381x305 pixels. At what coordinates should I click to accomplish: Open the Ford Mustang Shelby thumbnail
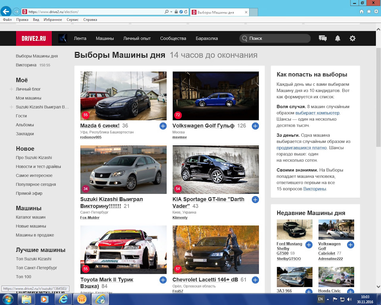(294, 230)
